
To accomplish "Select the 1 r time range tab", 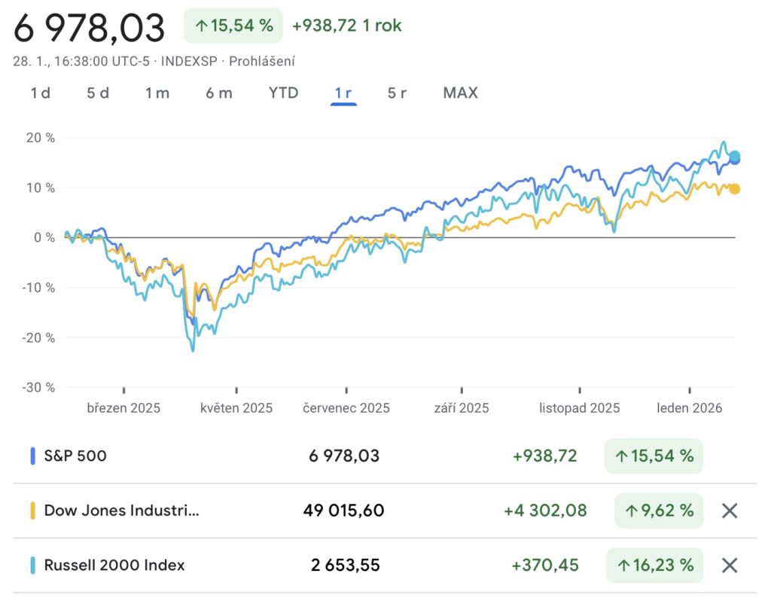I will pyautogui.click(x=344, y=93).
